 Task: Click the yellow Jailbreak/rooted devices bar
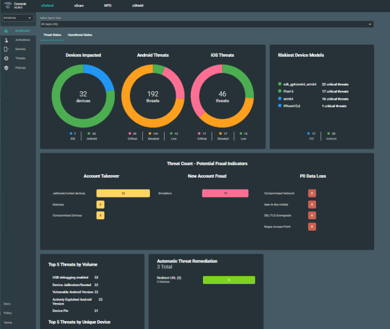(x=123, y=193)
